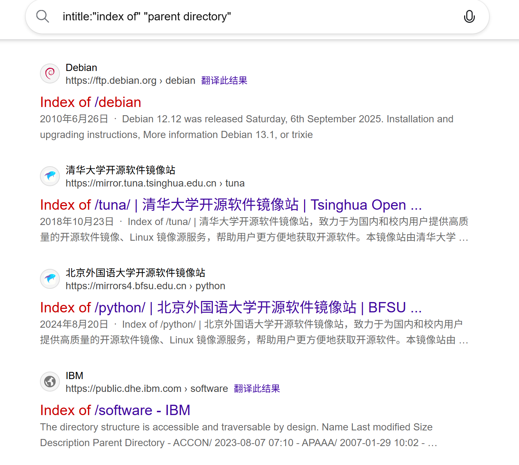Screen dimensions: 519x465
Task: Focus the search query input field
Action: (x=257, y=16)
